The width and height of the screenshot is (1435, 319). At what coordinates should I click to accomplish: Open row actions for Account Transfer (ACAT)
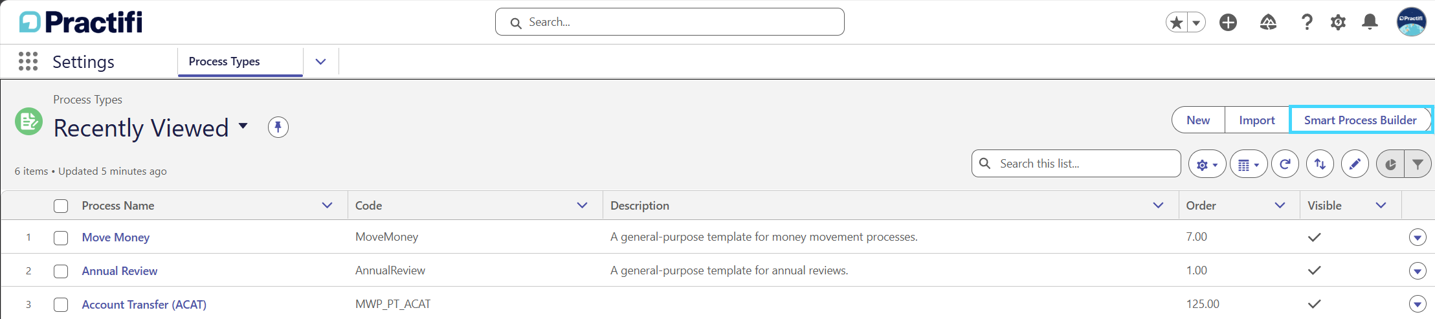click(1418, 304)
